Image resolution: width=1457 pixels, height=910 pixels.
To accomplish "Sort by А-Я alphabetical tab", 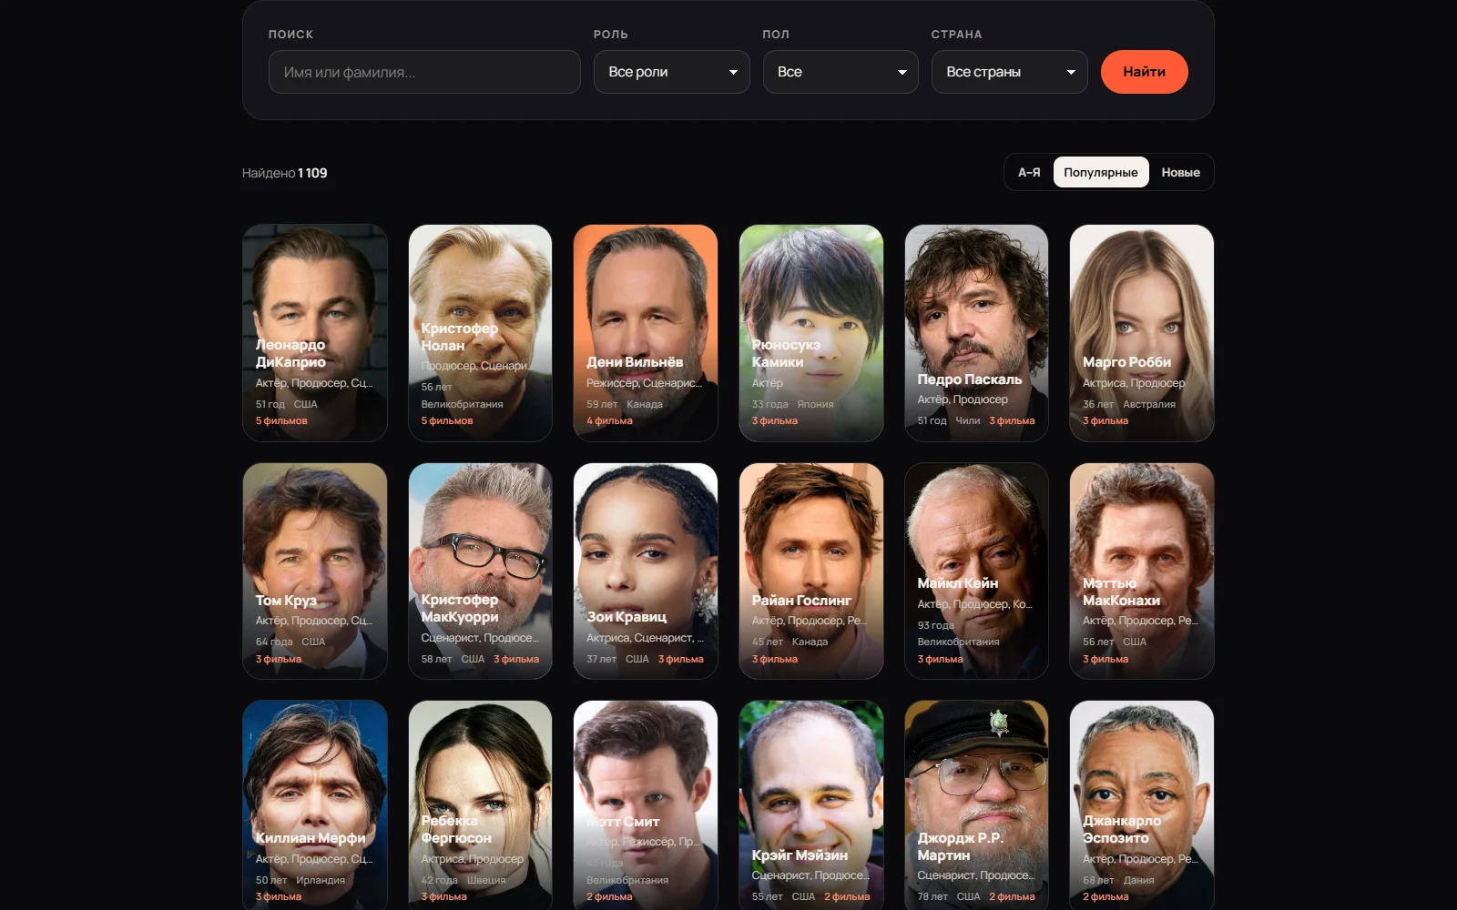I will coord(1029,172).
